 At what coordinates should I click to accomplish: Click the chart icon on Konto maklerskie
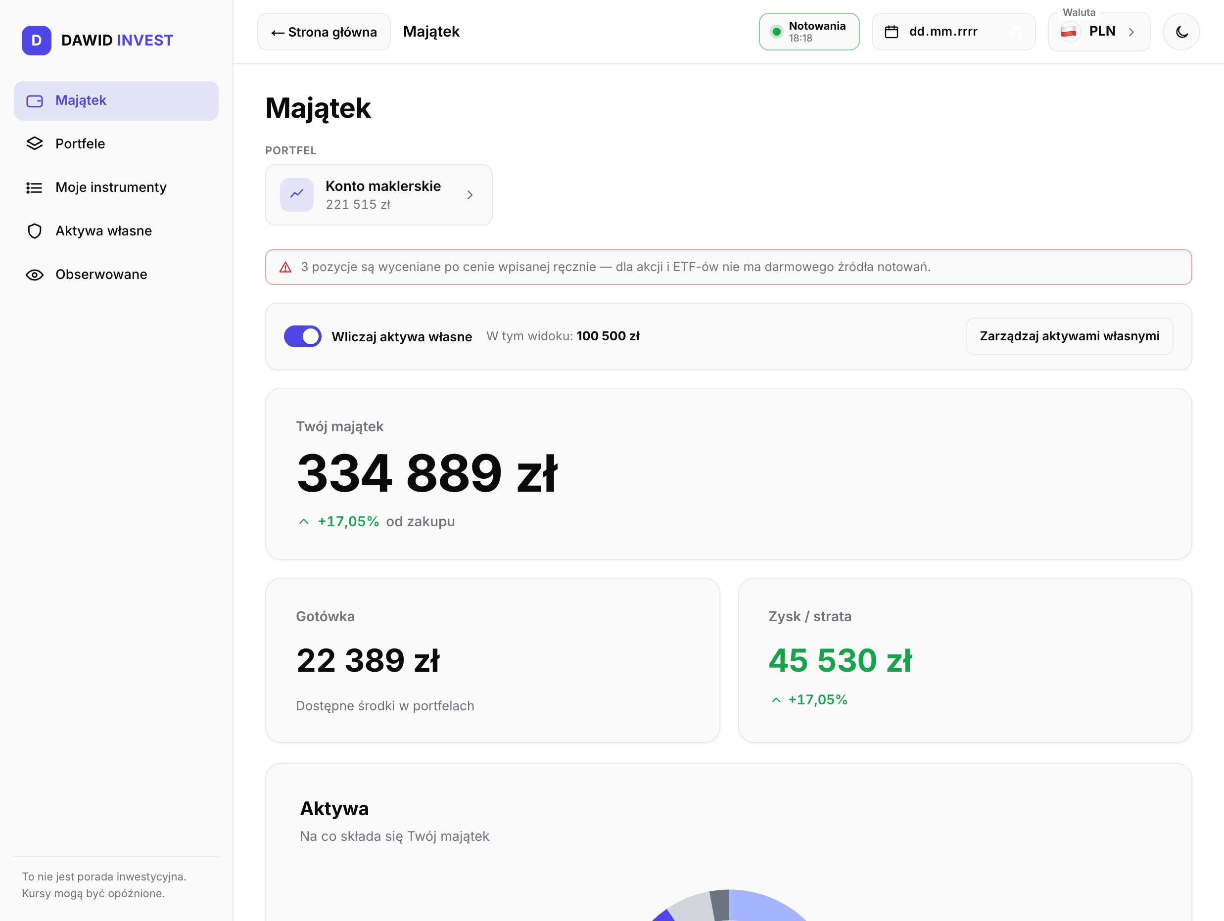pyautogui.click(x=296, y=195)
